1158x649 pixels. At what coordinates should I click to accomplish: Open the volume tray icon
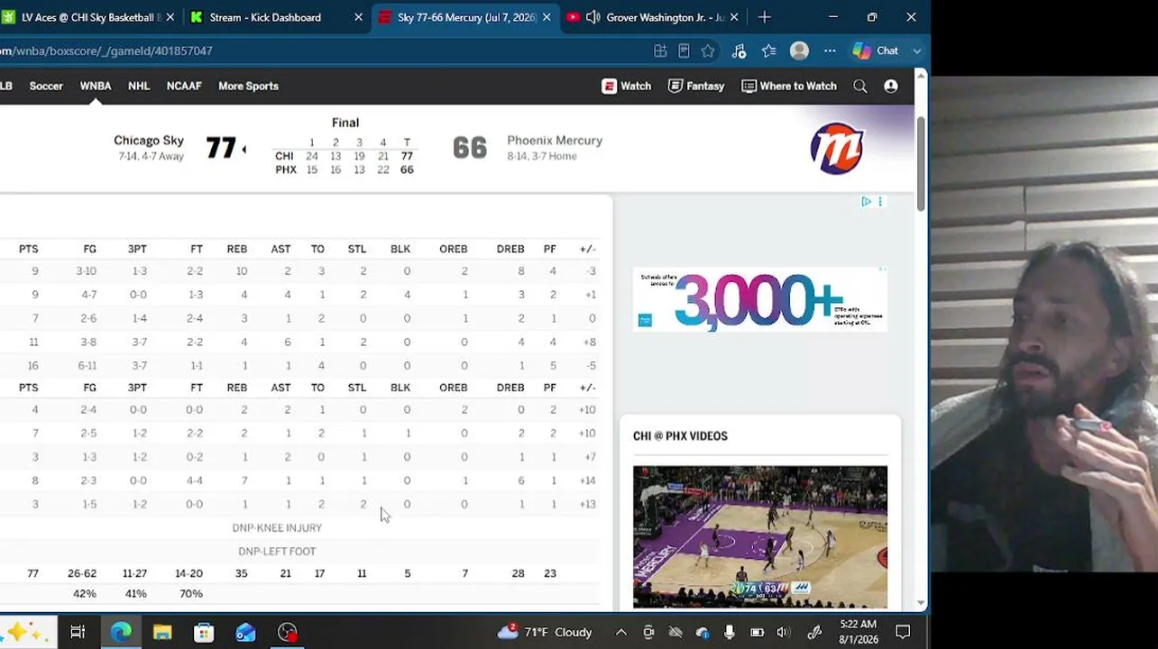783,633
